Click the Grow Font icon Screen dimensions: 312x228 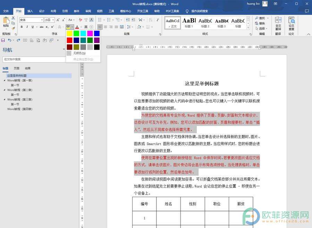click(58, 20)
